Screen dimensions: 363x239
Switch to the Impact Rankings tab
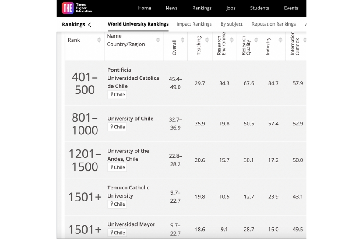coord(194,24)
